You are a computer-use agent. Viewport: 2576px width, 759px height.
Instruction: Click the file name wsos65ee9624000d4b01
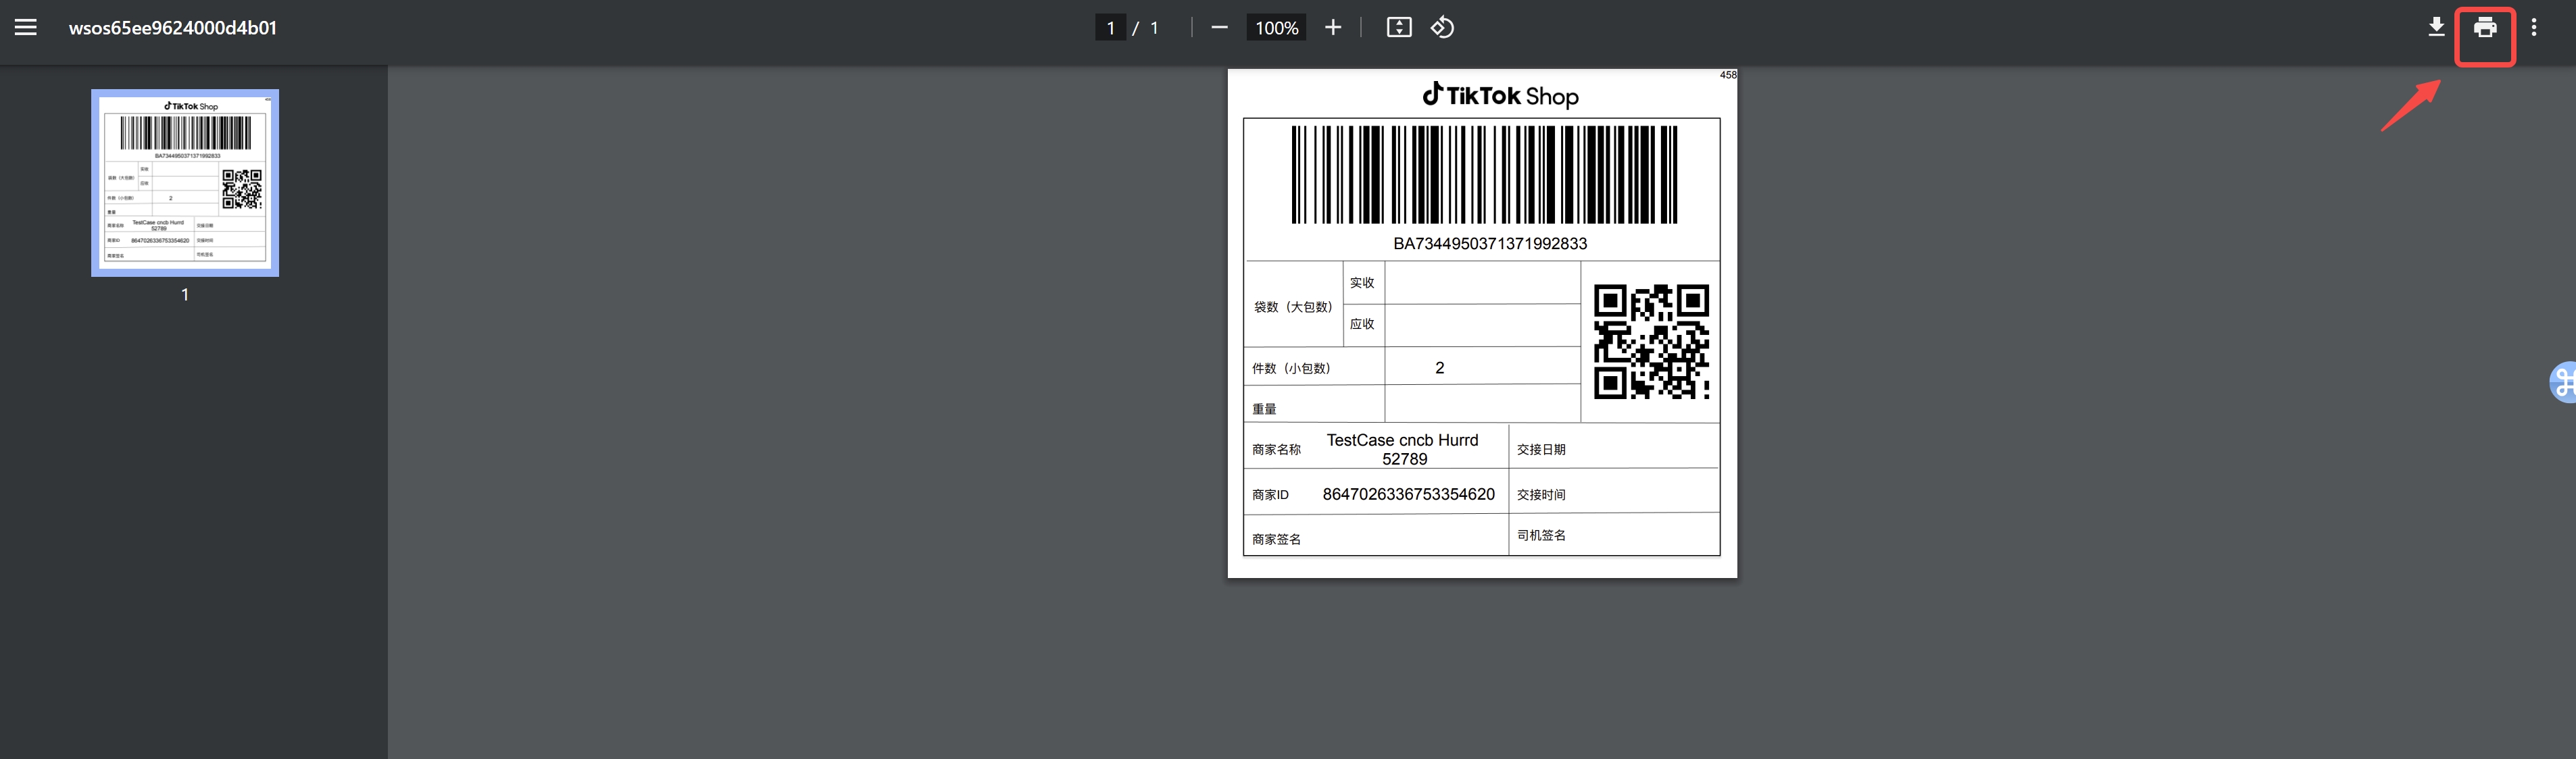coord(172,28)
